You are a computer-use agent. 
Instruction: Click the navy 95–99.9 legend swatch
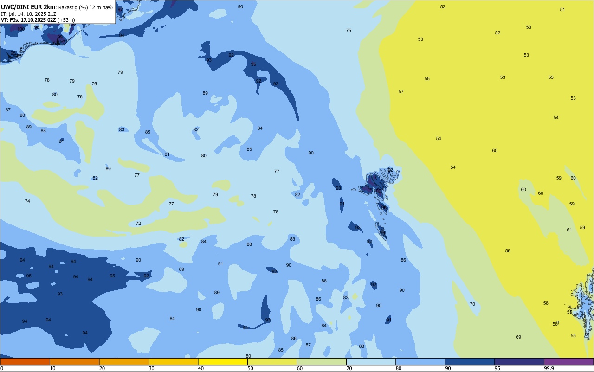pyautogui.click(x=519, y=361)
